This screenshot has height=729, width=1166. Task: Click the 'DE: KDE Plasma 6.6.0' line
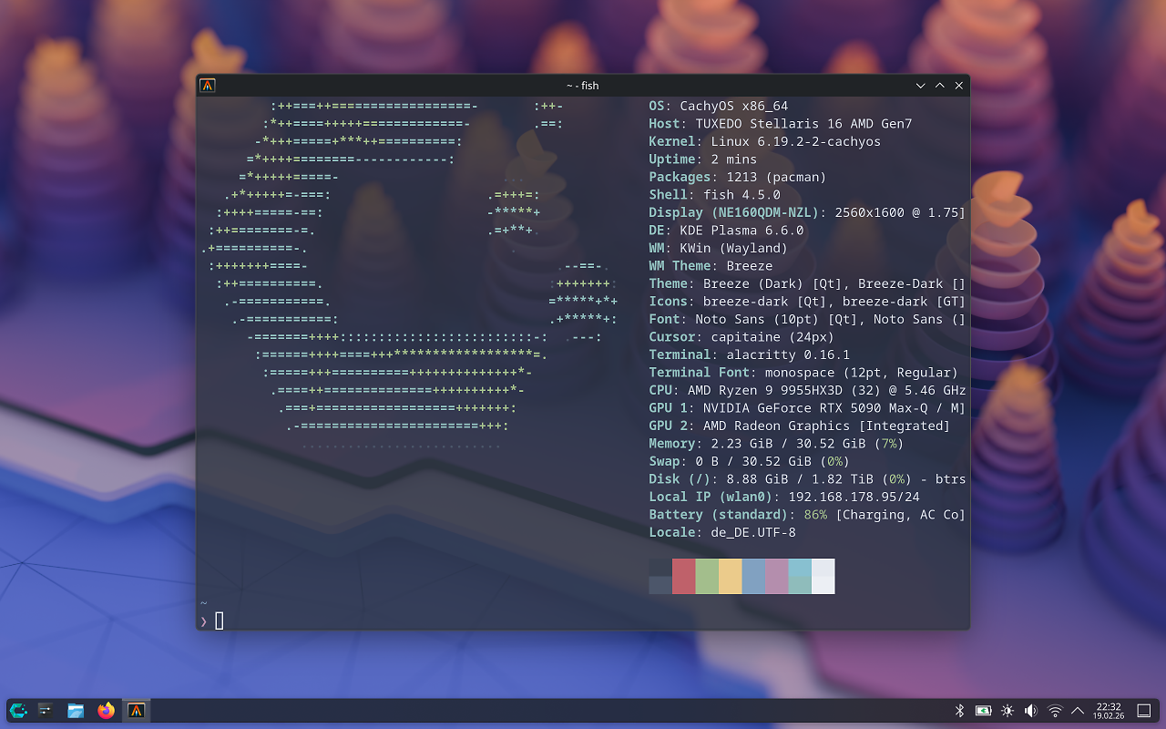tap(726, 231)
